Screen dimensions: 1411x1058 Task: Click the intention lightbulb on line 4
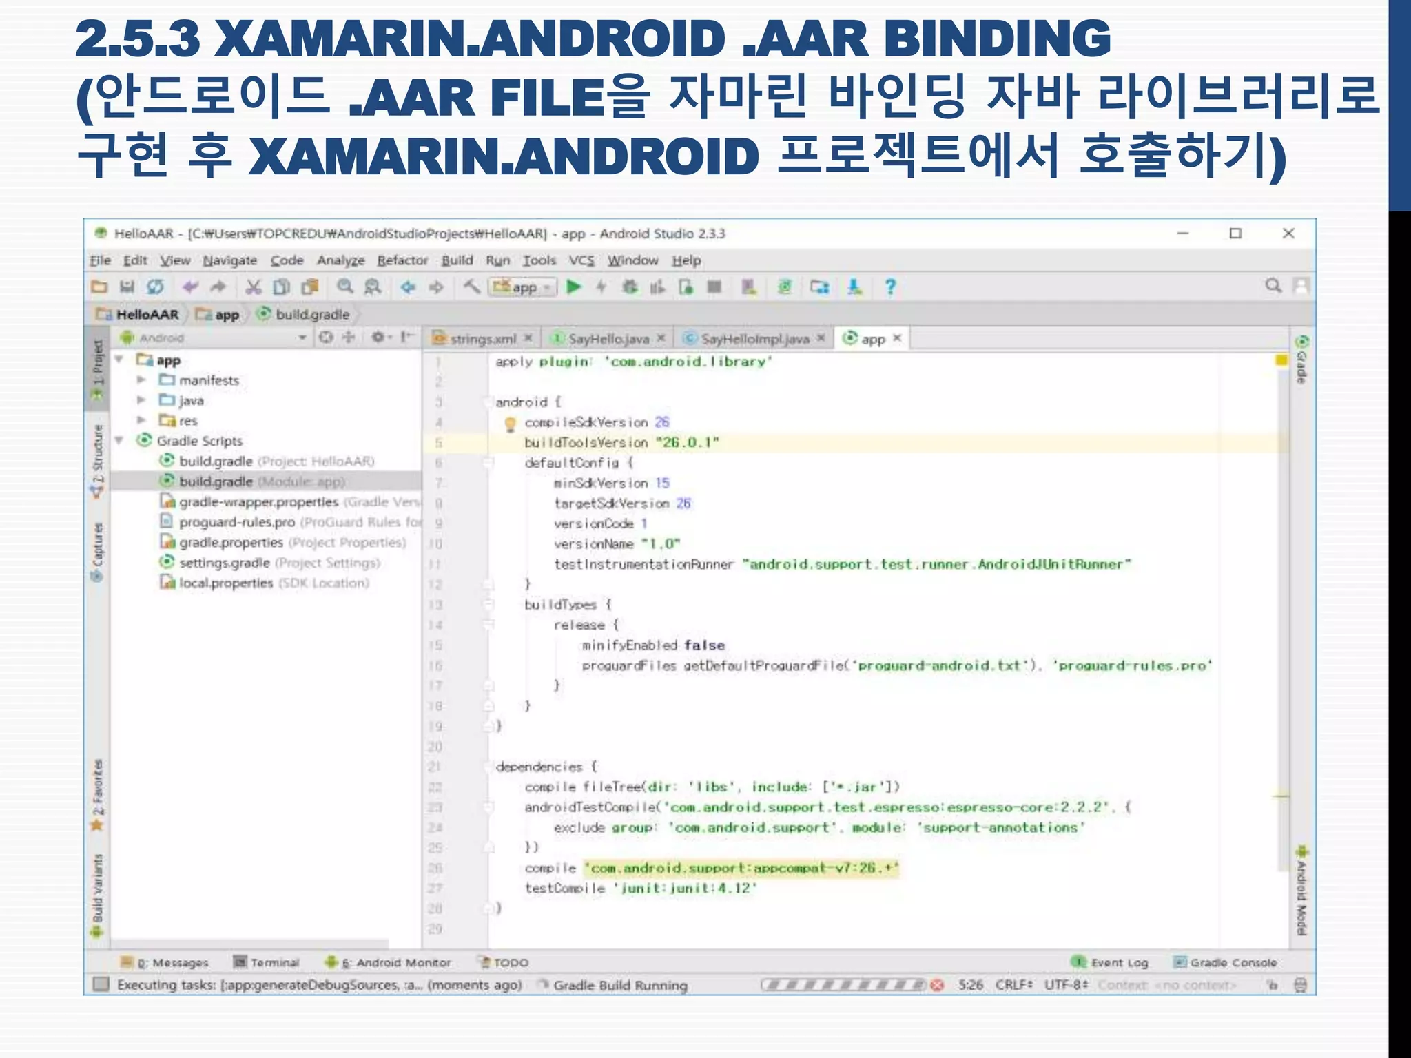click(x=510, y=424)
